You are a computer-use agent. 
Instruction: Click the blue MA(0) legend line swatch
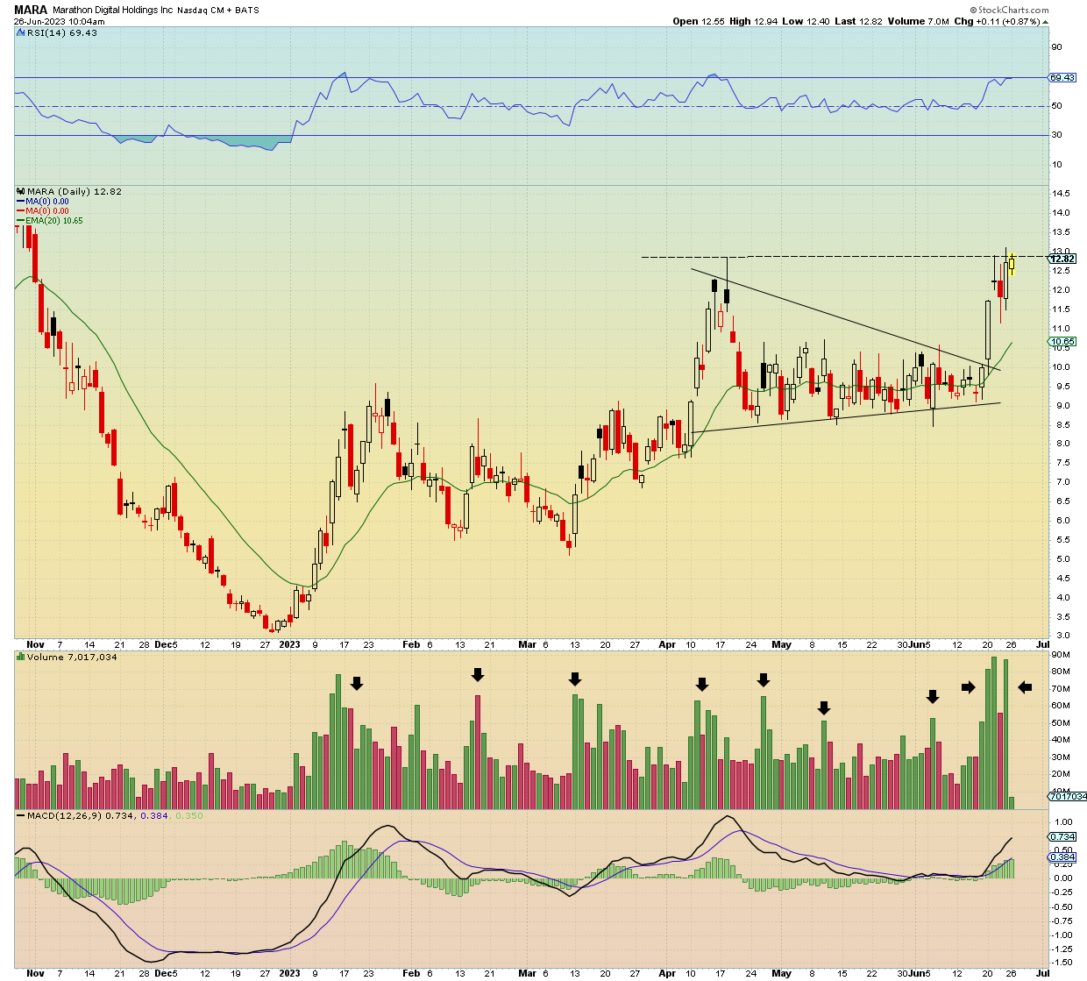coord(20,202)
